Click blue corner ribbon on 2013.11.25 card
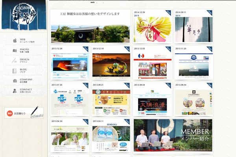 point(210,49)
